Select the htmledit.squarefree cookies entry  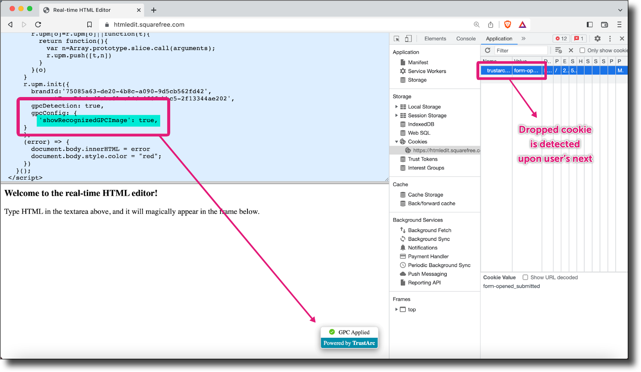(x=435, y=151)
